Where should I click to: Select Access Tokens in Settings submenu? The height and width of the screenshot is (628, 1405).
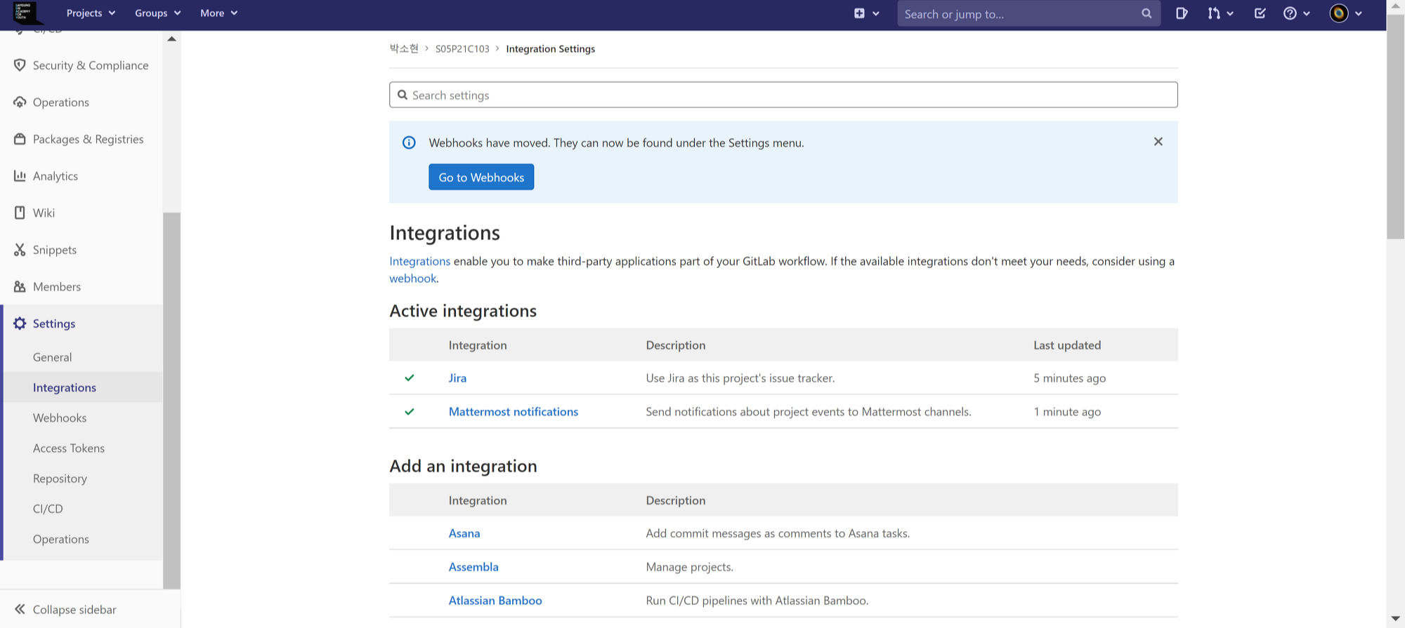tap(69, 448)
